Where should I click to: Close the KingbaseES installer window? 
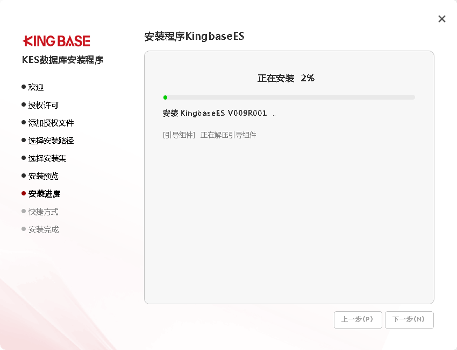click(x=442, y=19)
